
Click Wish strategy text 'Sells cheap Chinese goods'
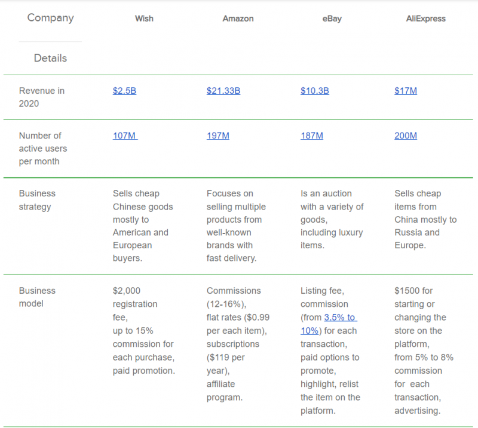pos(143,200)
